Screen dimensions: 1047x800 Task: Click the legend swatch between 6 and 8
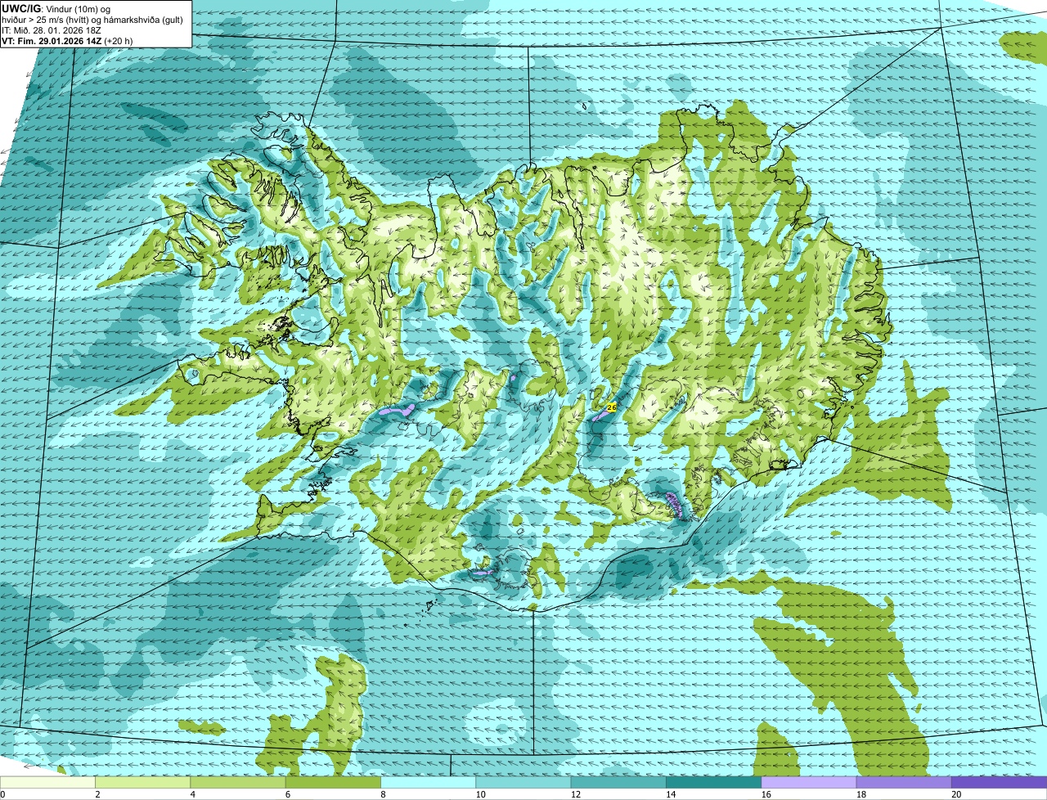click(333, 782)
